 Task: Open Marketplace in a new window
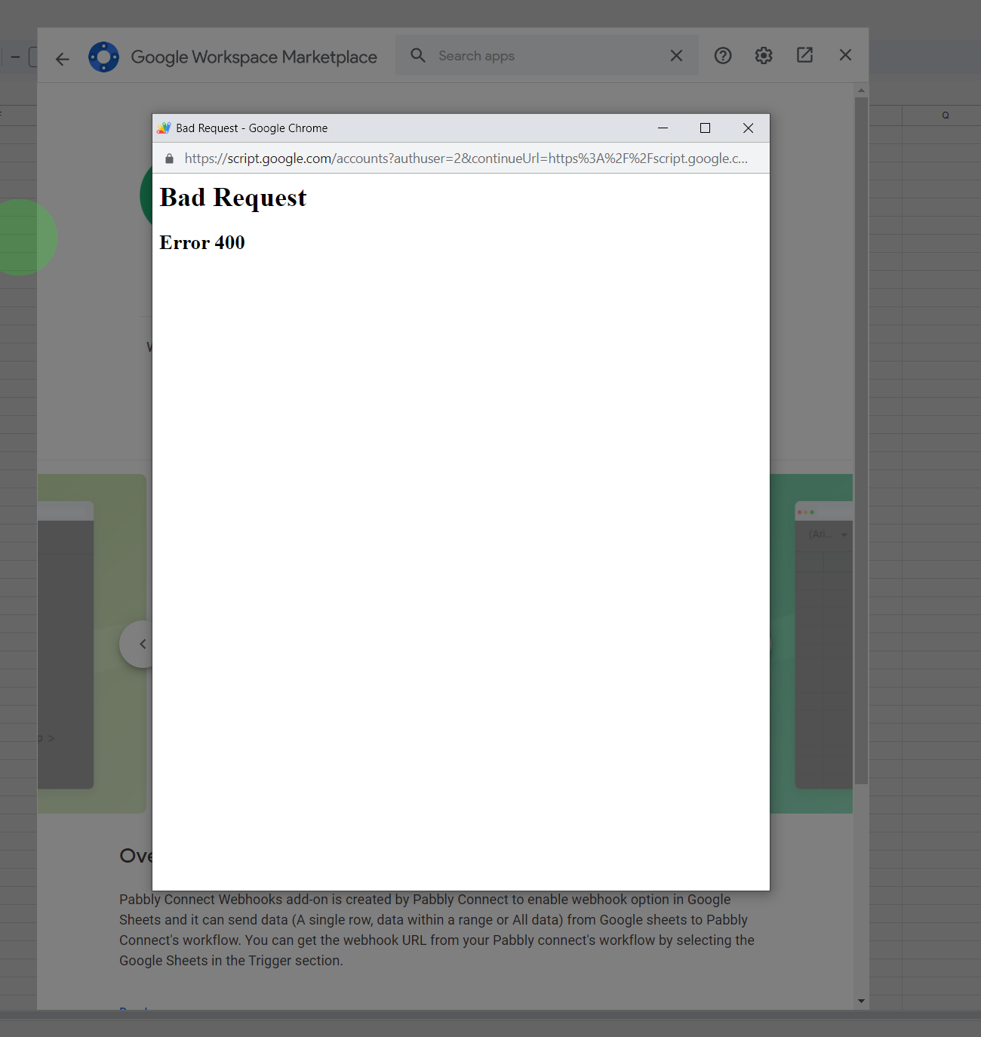(x=804, y=55)
